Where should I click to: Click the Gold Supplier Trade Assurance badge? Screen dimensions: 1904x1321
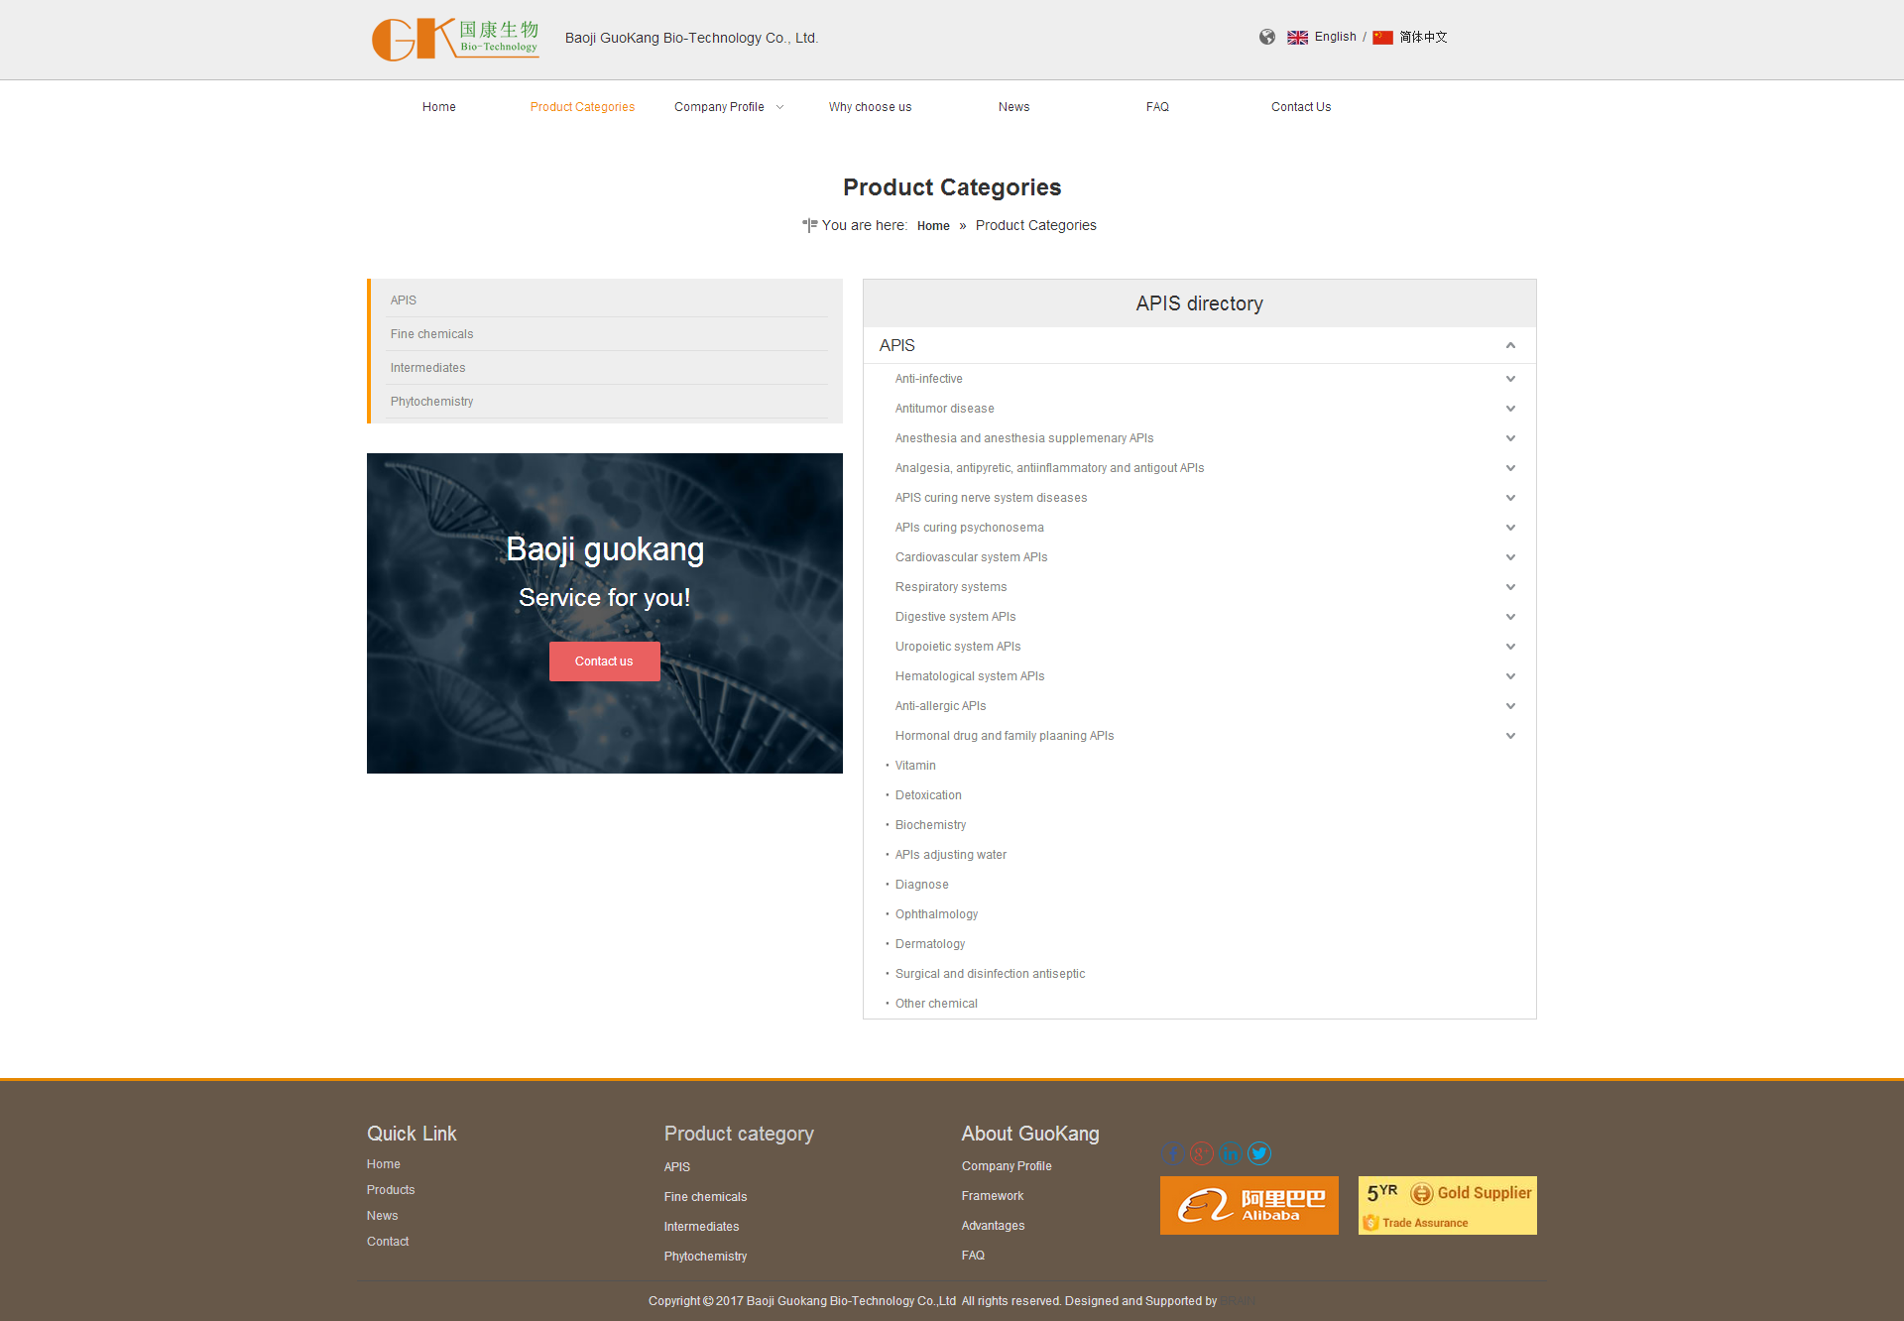(1446, 1205)
